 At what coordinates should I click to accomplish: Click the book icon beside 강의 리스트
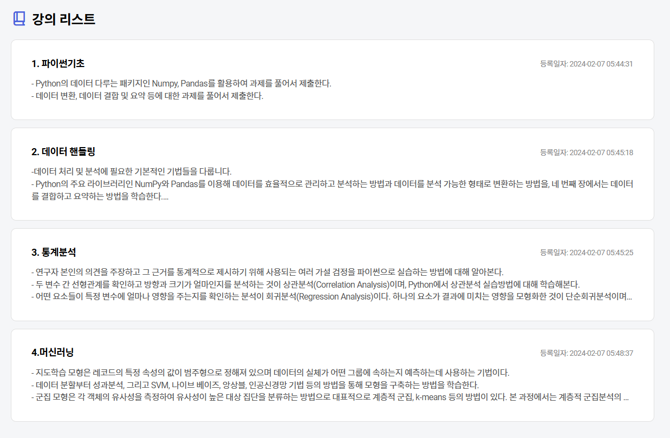19,19
